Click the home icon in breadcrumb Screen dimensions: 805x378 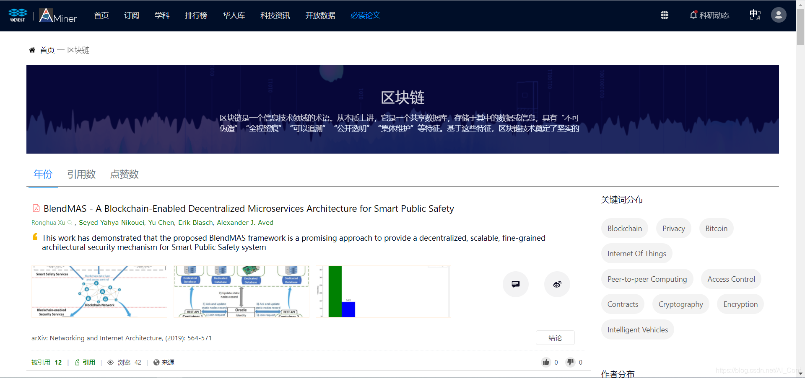32,50
